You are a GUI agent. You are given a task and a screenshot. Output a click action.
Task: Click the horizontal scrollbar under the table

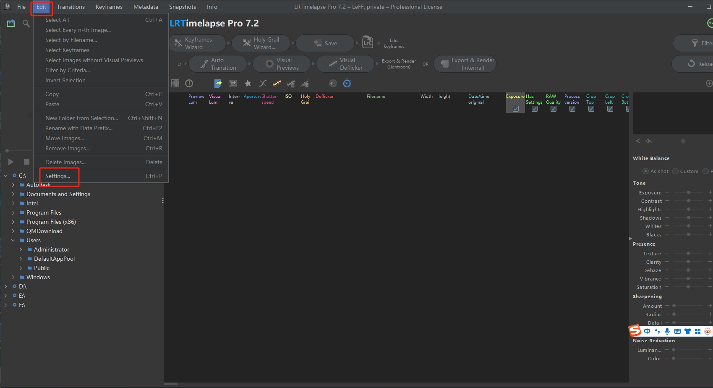(x=171, y=384)
